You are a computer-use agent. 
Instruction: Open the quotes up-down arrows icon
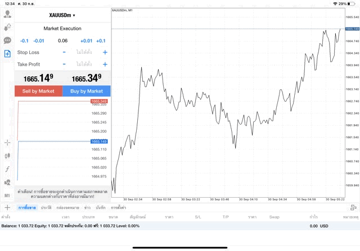click(x=7, y=28)
